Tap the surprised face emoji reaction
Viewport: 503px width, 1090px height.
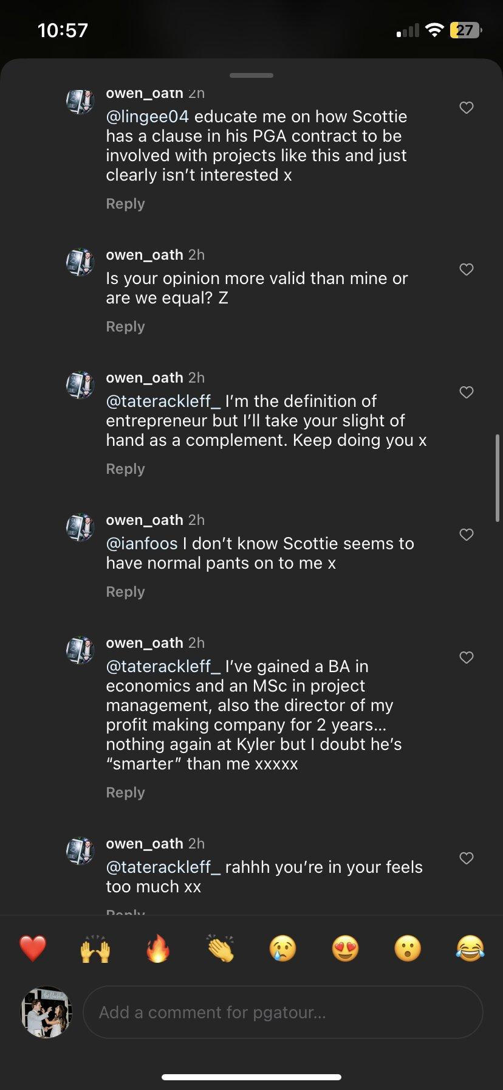coord(408,948)
